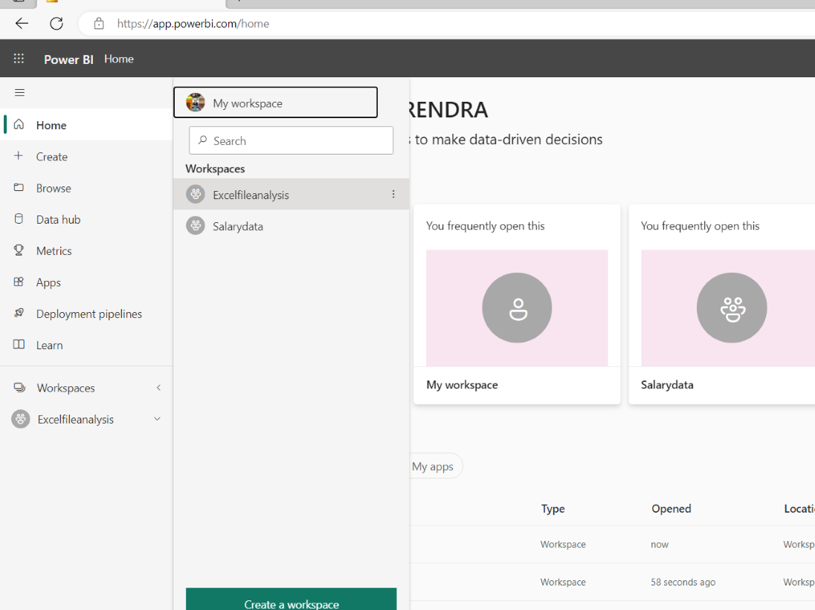Click the Data hub cylinder icon
Image resolution: width=815 pixels, height=610 pixels.
pos(19,218)
